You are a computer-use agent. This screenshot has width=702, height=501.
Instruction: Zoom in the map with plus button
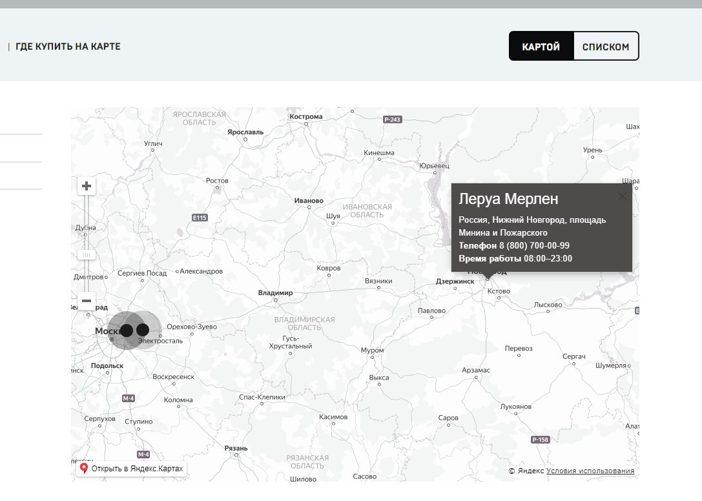87,186
